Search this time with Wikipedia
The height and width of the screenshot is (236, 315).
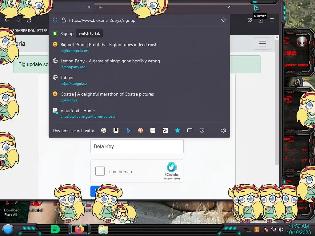[x=165, y=130]
